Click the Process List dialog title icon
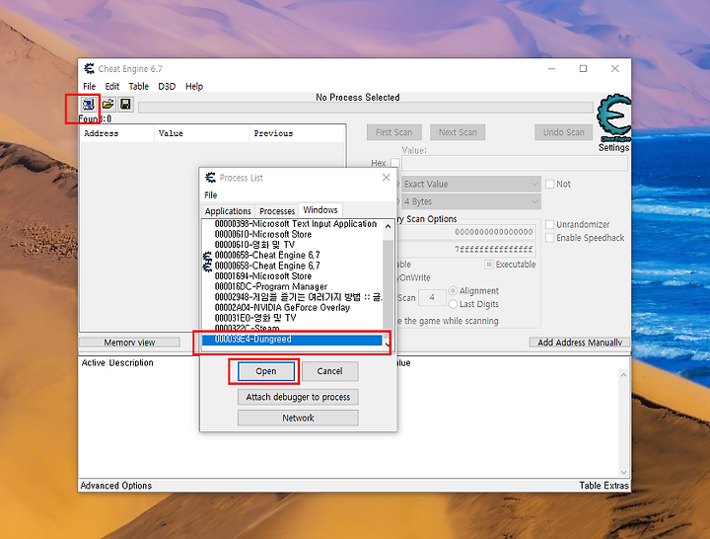Screen dimensions: 710x539 click(210, 178)
